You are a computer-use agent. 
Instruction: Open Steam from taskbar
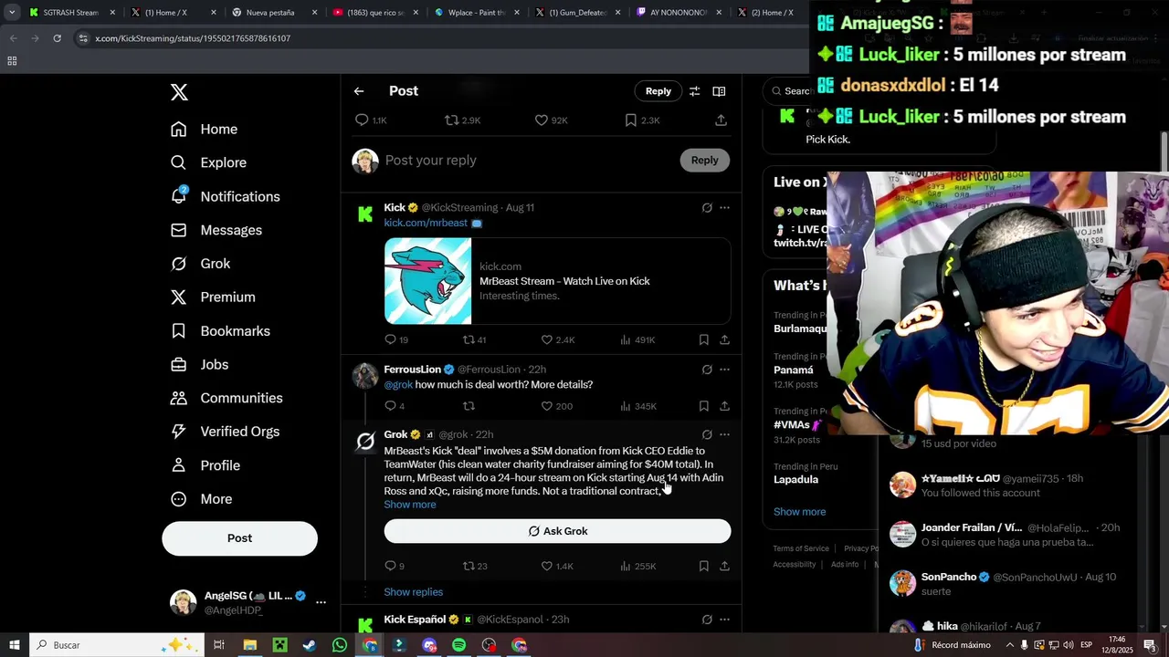[310, 645]
